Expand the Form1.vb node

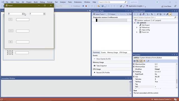pos(137,32)
